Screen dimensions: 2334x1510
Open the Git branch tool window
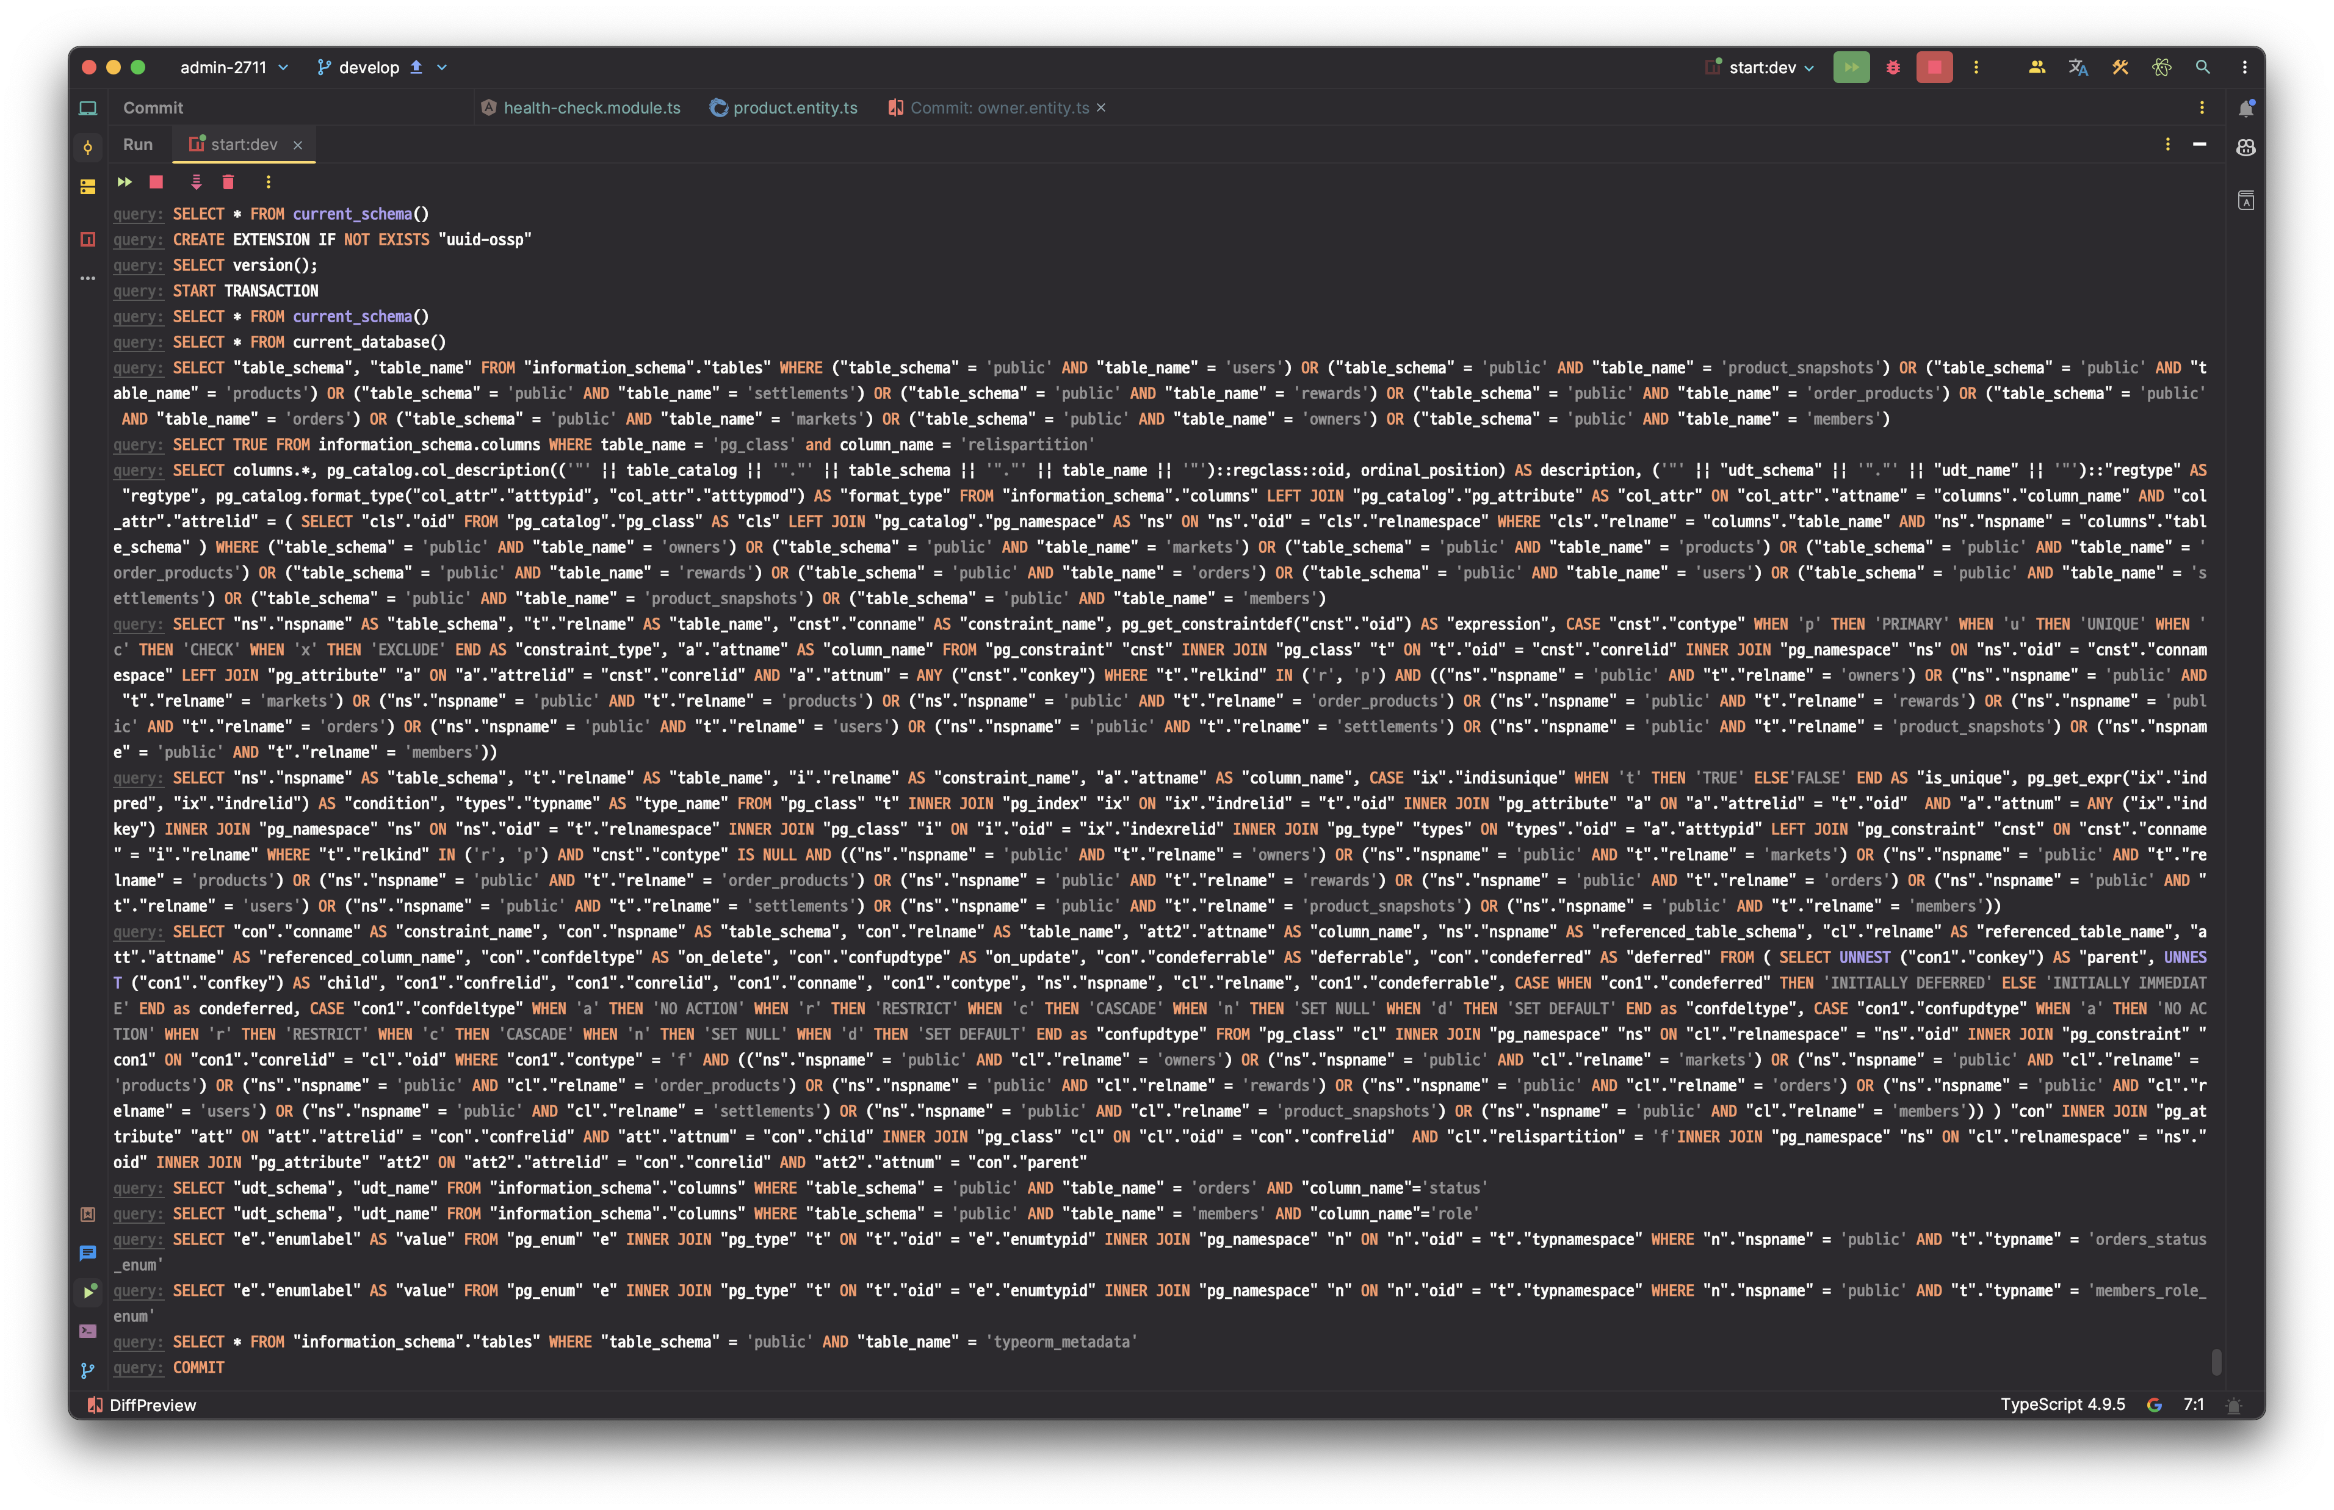click(89, 1370)
